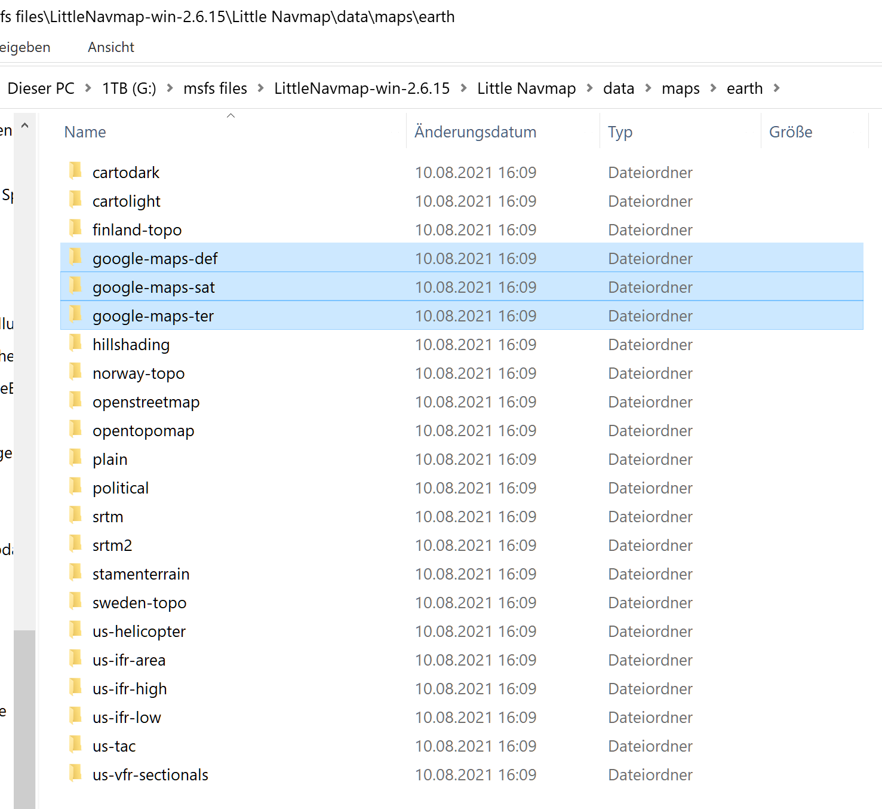
Task: Click the us-vfr-sectionals folder icon
Action: pyautogui.click(x=75, y=773)
